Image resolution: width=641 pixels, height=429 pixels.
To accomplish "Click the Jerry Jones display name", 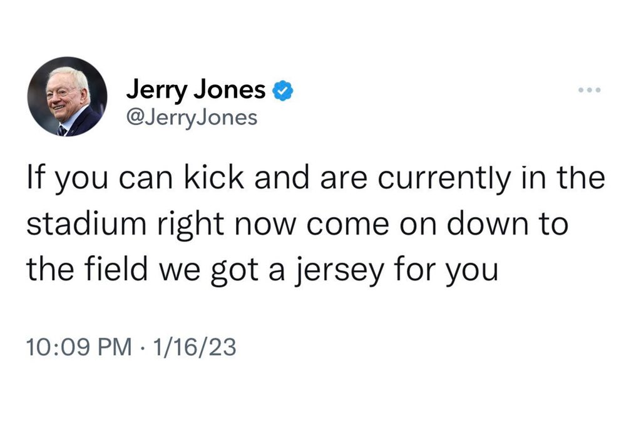I will coord(196,91).
